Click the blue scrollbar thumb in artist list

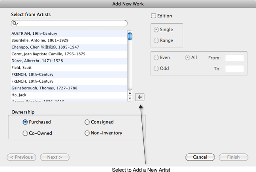pyautogui.click(x=130, y=36)
